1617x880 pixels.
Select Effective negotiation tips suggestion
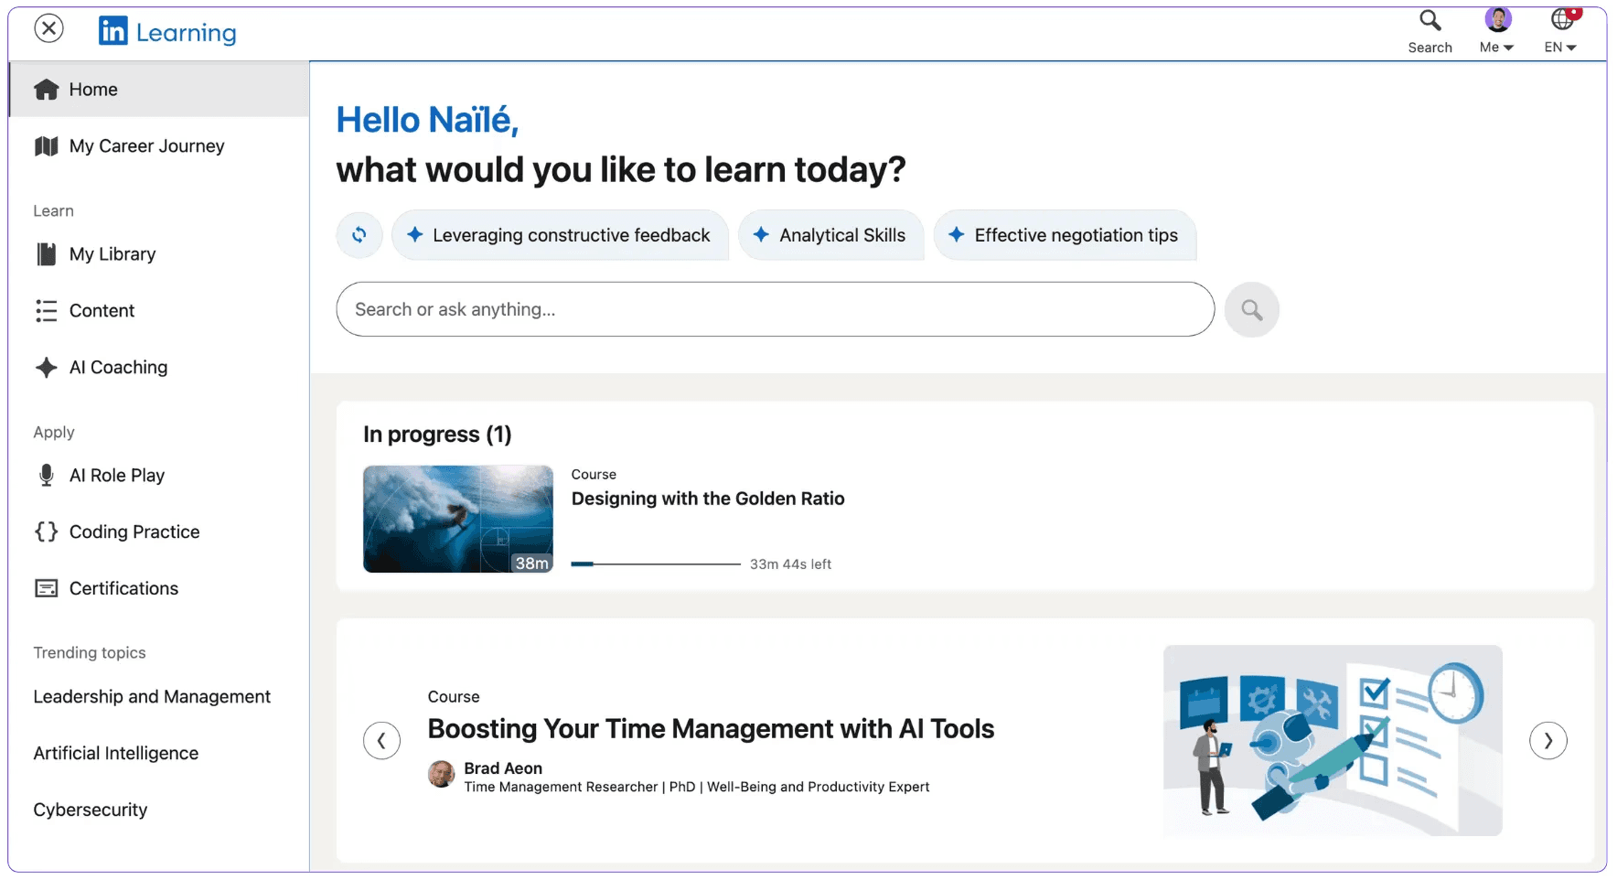pos(1066,235)
